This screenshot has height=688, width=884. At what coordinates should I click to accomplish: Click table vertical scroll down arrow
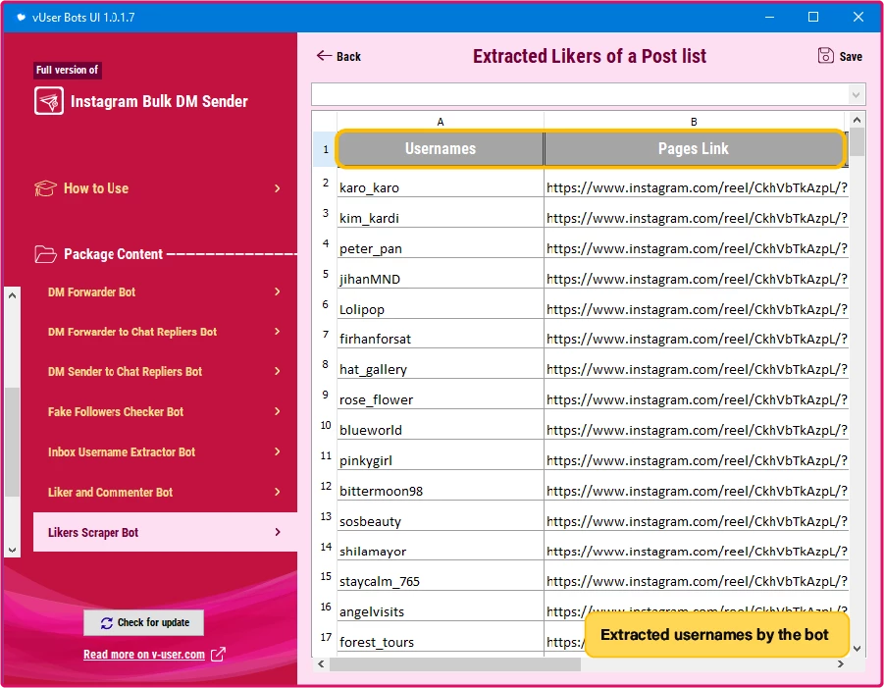click(x=857, y=649)
